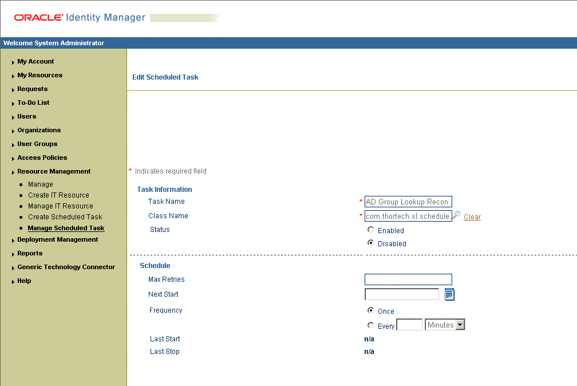Click the Welcome System Administrator banner text
This screenshot has height=386, width=577.
click(54, 43)
